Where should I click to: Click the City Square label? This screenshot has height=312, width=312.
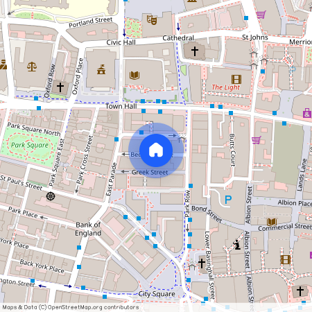coord(157,294)
